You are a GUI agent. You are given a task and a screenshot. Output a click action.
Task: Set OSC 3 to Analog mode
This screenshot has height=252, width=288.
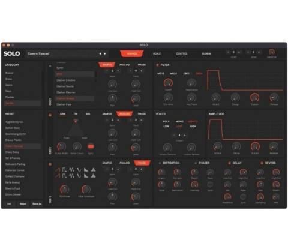click(124, 163)
